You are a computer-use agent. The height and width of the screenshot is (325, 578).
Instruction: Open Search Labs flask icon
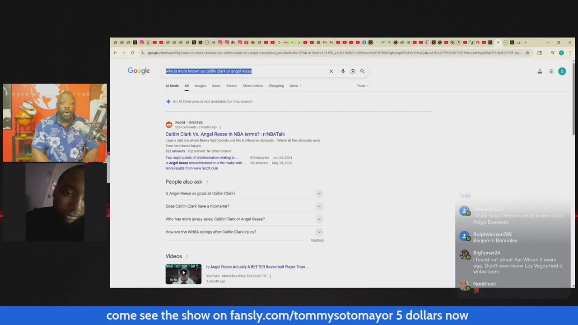pos(540,71)
